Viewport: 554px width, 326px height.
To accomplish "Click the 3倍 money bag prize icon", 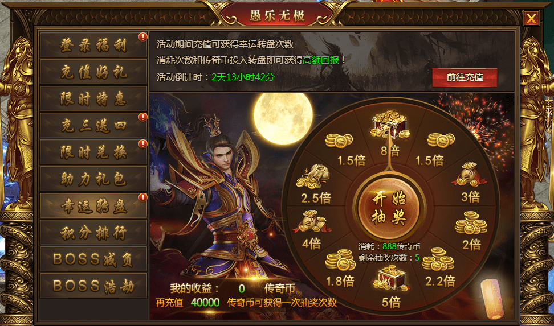I will click(x=469, y=175).
